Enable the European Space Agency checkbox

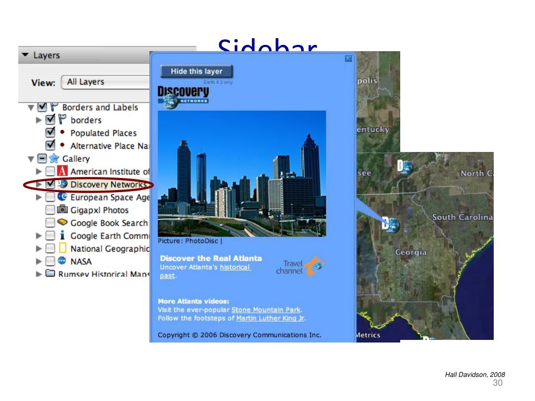pyautogui.click(x=50, y=197)
